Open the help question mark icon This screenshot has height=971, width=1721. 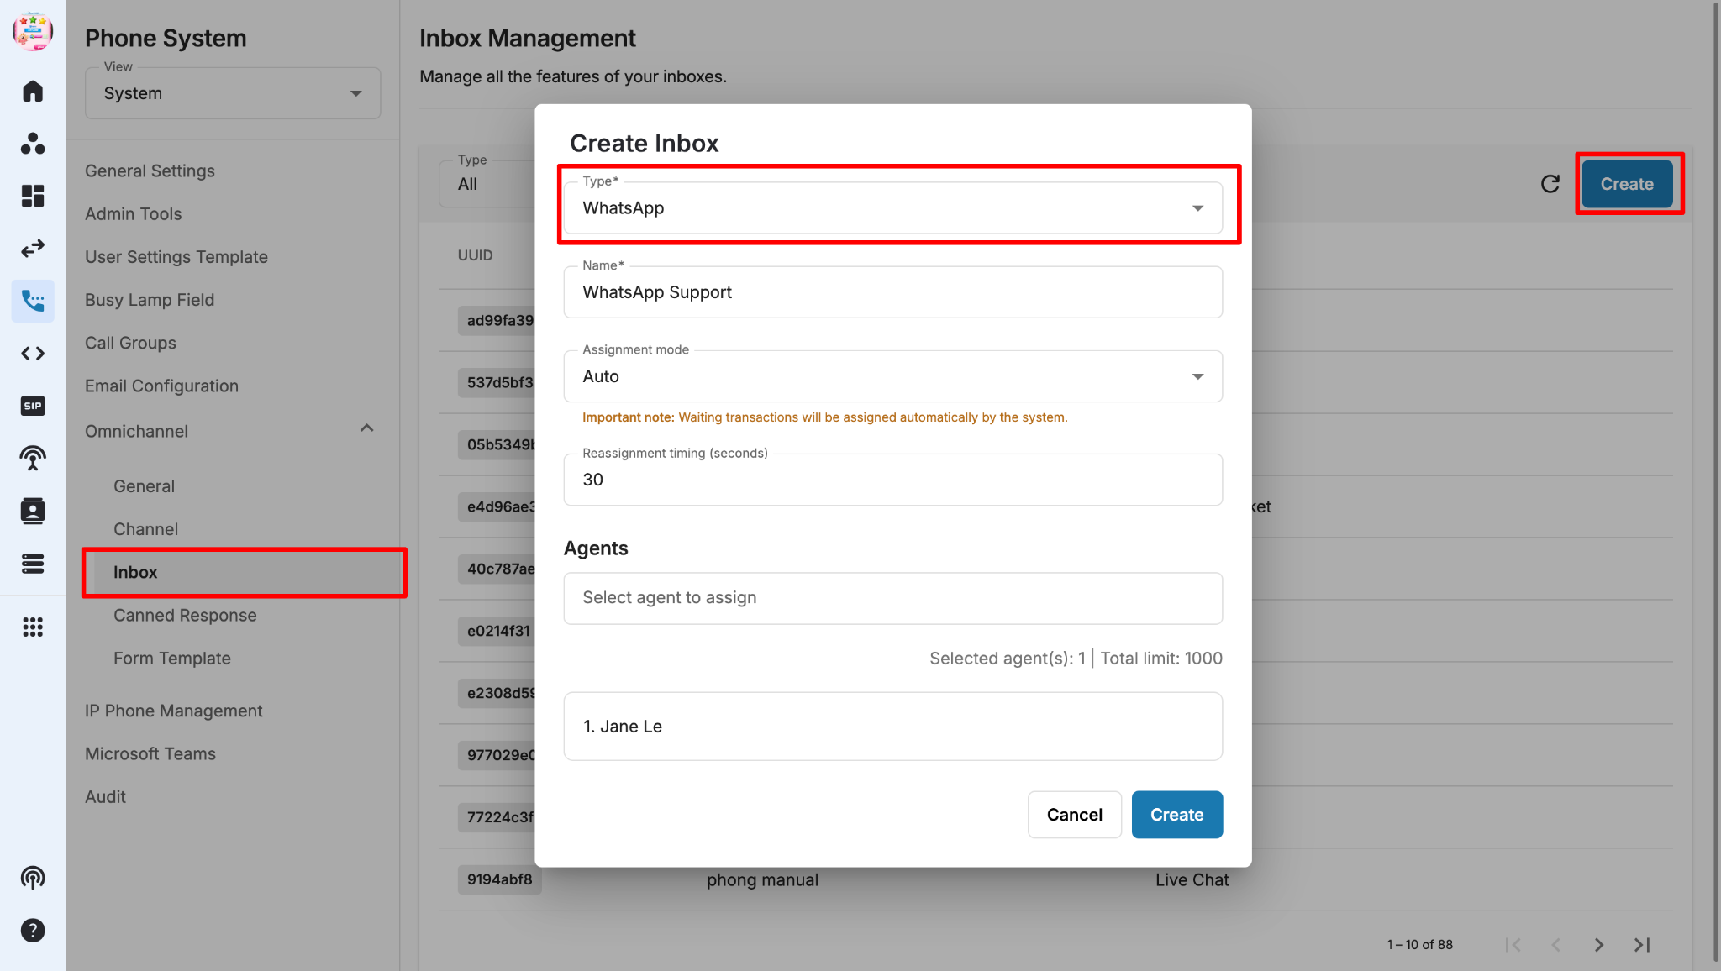[33, 931]
